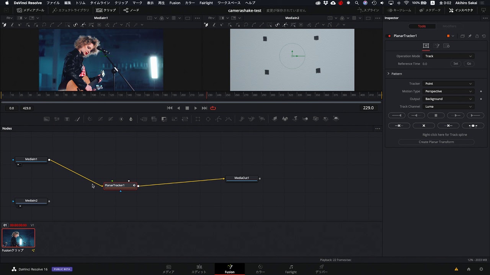Jump to the first frame
Image resolution: width=490 pixels, height=275 pixels.
click(x=170, y=108)
